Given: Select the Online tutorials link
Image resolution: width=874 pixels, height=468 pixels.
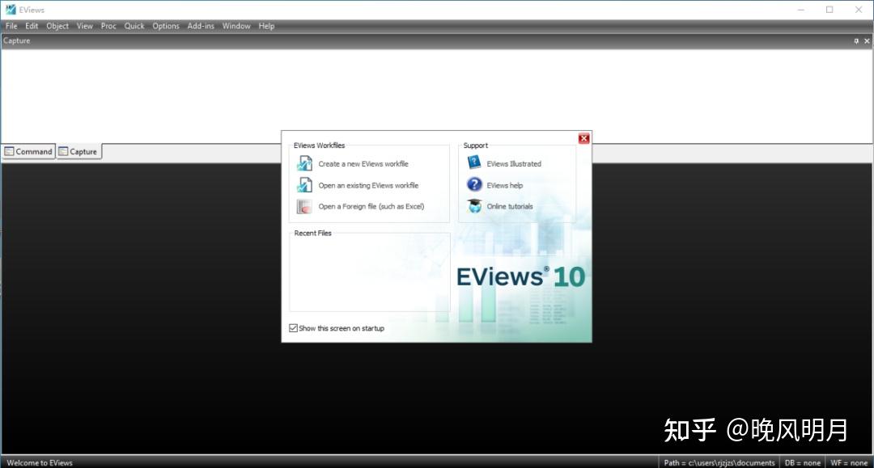Looking at the screenshot, I should pos(510,206).
